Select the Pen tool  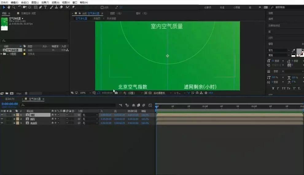coord(41,7)
